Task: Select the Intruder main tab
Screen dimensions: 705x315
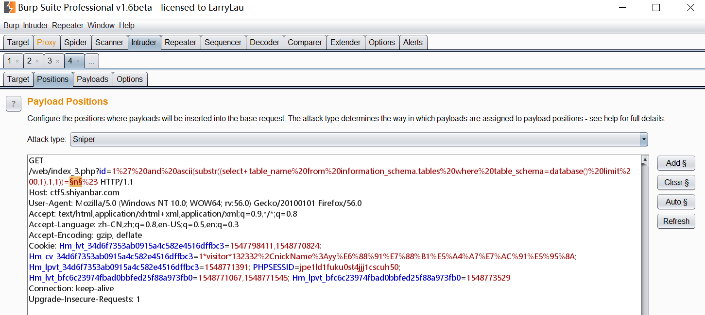Action: (144, 42)
